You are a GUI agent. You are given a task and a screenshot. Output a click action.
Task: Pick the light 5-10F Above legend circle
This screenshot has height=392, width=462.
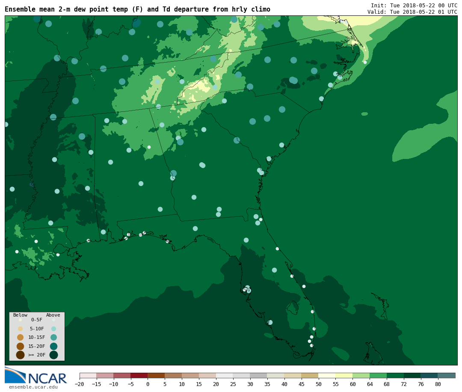[x=53, y=329]
